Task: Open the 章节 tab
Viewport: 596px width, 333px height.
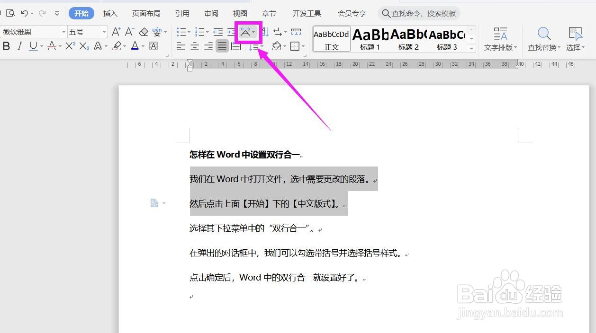Action: 269,13
